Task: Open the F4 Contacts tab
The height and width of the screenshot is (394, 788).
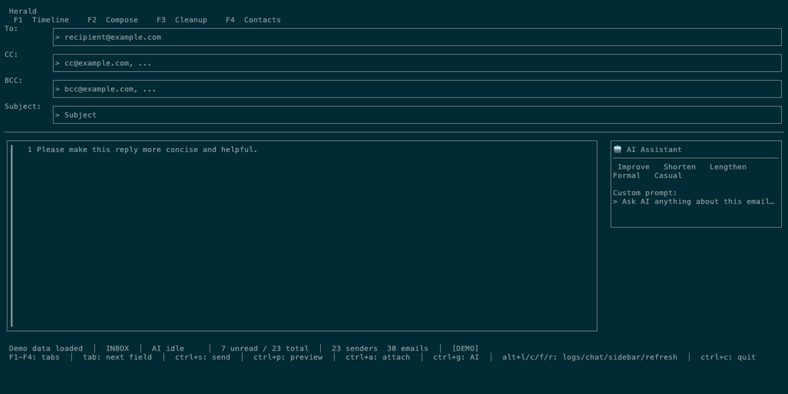Action: tap(253, 20)
